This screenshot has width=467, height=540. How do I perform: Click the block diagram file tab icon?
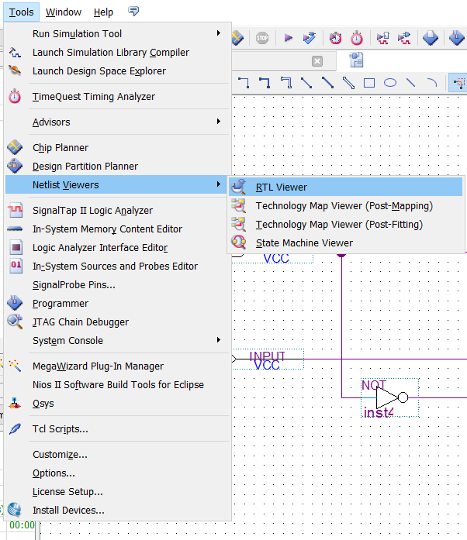click(x=356, y=60)
